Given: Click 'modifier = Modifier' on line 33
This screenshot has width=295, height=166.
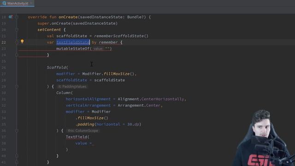Looking at the screenshot, I should click(88, 112).
